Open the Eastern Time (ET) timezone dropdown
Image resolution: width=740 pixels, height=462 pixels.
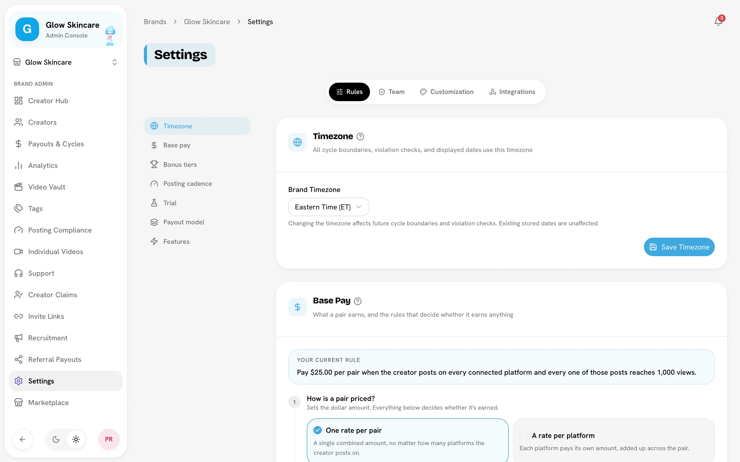point(329,207)
